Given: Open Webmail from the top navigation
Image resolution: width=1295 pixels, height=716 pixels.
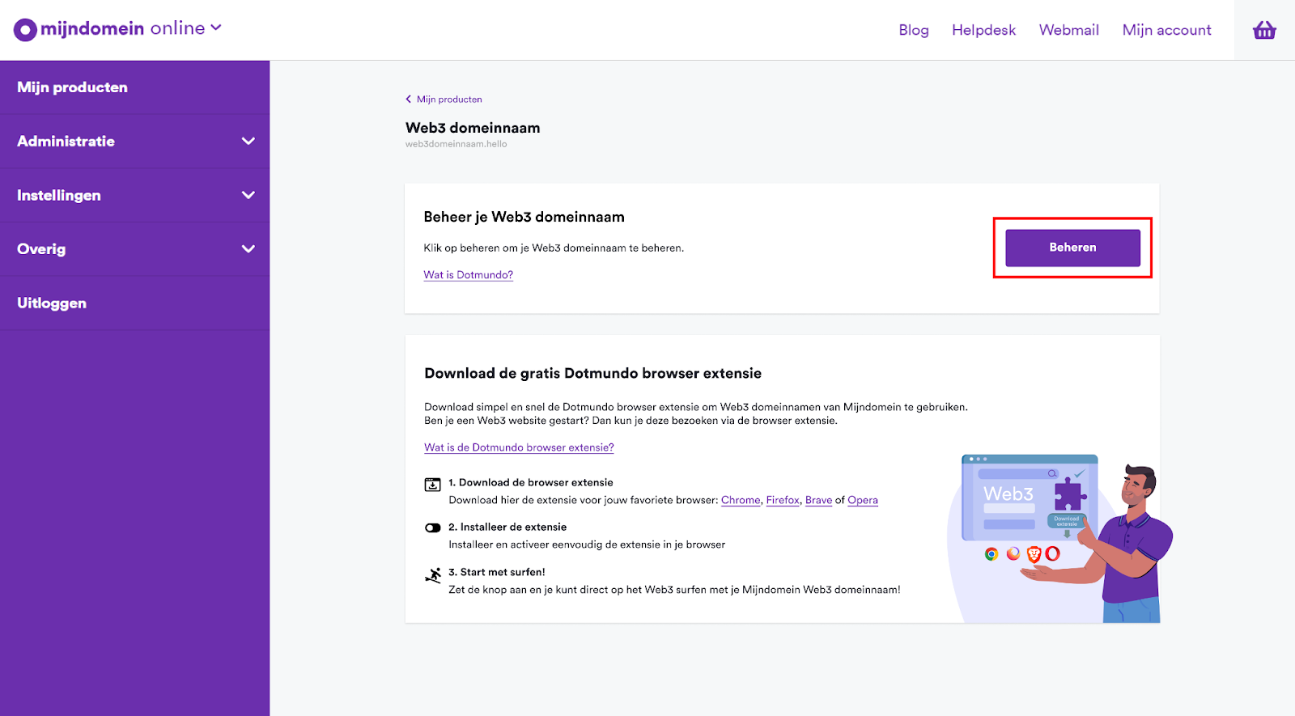Looking at the screenshot, I should pos(1068,30).
